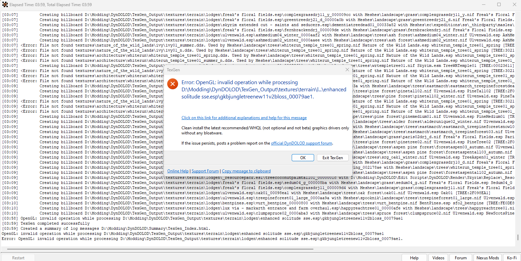Image resolution: width=521 pixels, height=261 pixels.
Task: Click the log line mentioning greentreedrj21_d_00000a0b
Action: [258, 20]
